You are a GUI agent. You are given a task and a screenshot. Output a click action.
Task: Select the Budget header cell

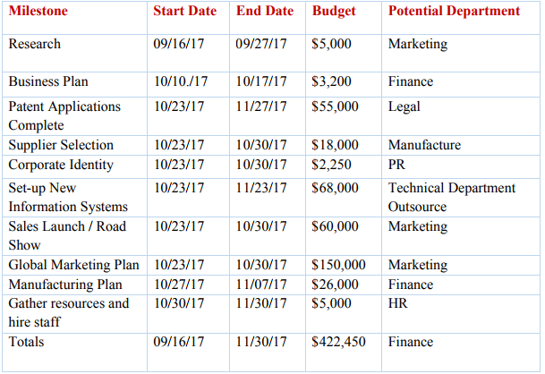click(334, 12)
